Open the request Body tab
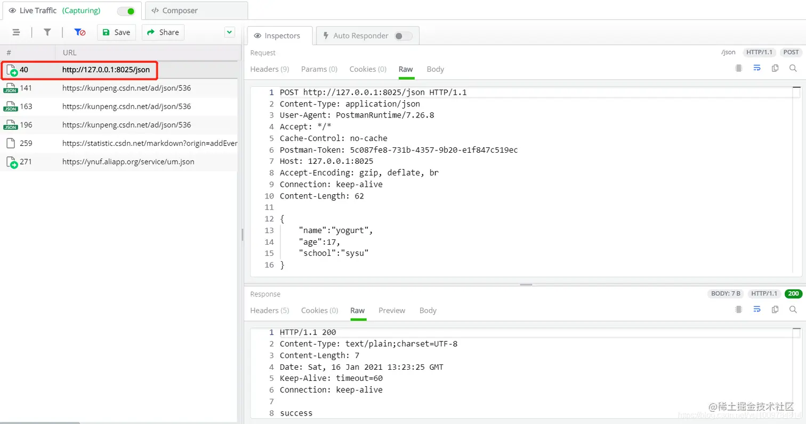Image resolution: width=806 pixels, height=424 pixels. (x=436, y=69)
